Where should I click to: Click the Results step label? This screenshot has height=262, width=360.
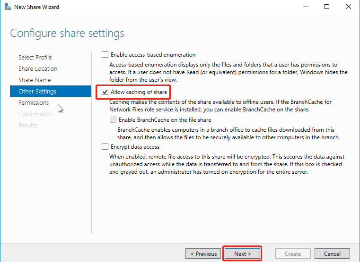(27, 125)
